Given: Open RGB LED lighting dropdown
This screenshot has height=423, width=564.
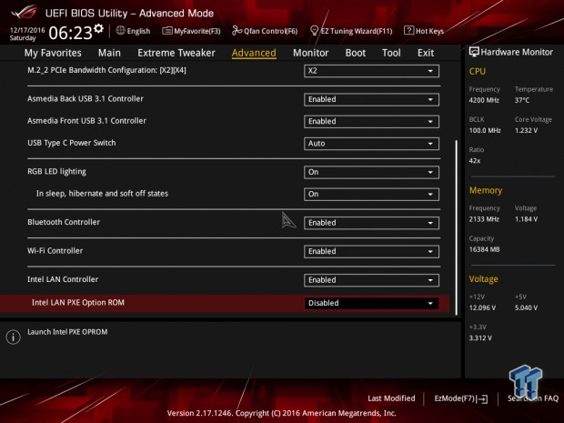Looking at the screenshot, I should [371, 172].
